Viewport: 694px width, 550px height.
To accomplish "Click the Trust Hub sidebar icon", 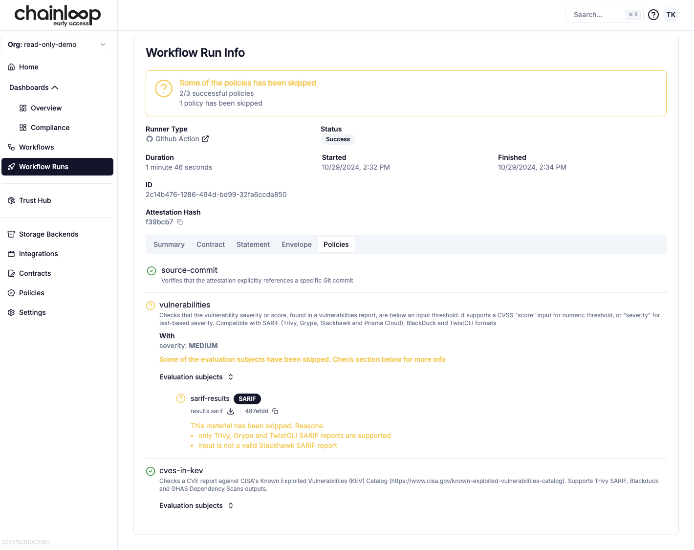I will pyautogui.click(x=11, y=200).
